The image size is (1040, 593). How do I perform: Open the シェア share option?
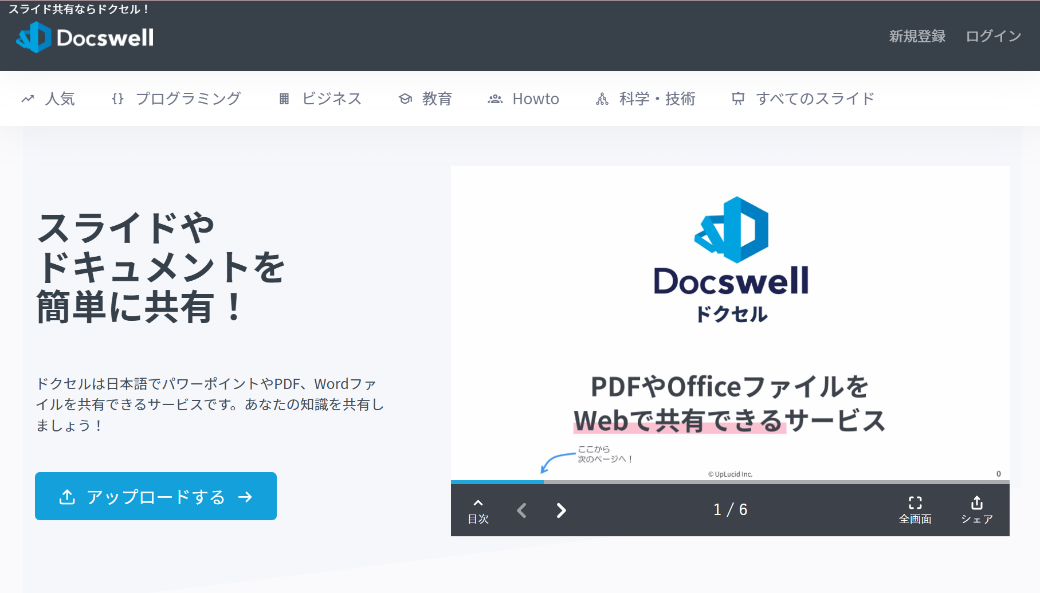tap(977, 510)
